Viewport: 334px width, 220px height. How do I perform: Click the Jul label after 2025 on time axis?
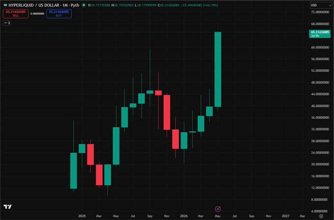[133, 216]
